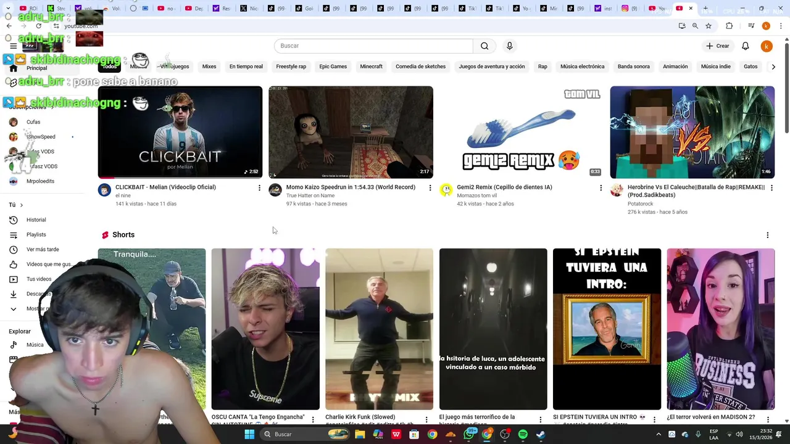Open options for MADISON 2 short

pyautogui.click(x=768, y=419)
